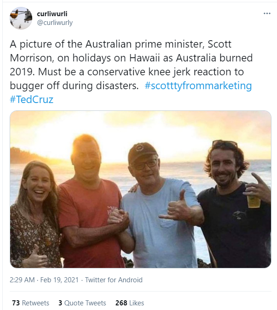View the 3 Quote Tweets
Image resolution: width=277 pixels, height=310 pixels.
coord(82,303)
